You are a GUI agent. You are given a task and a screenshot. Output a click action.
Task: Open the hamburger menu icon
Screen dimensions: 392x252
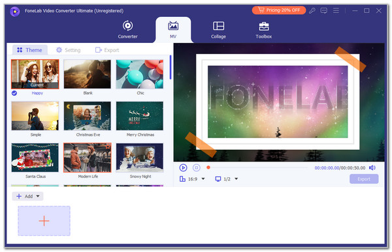[336, 10]
